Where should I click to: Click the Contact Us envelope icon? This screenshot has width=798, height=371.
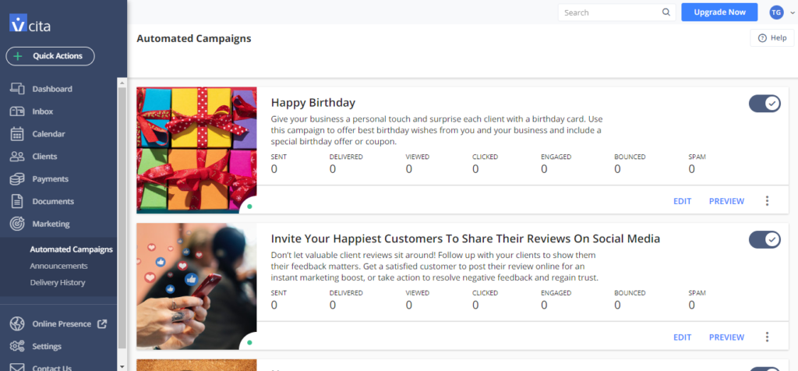pyautogui.click(x=17, y=367)
